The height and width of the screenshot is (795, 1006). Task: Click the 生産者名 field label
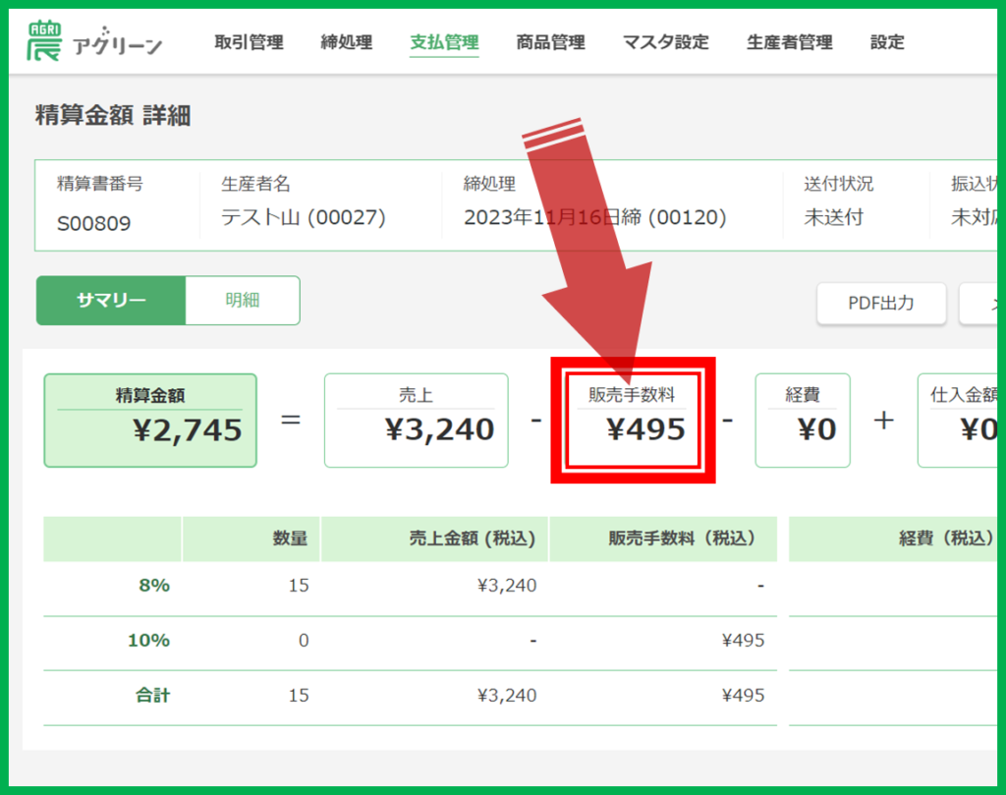pos(255,184)
